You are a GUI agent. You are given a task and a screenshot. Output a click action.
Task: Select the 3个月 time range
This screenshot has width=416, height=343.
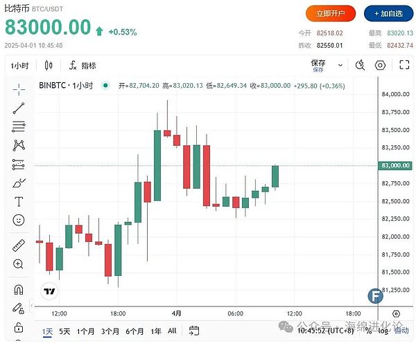[110, 331]
